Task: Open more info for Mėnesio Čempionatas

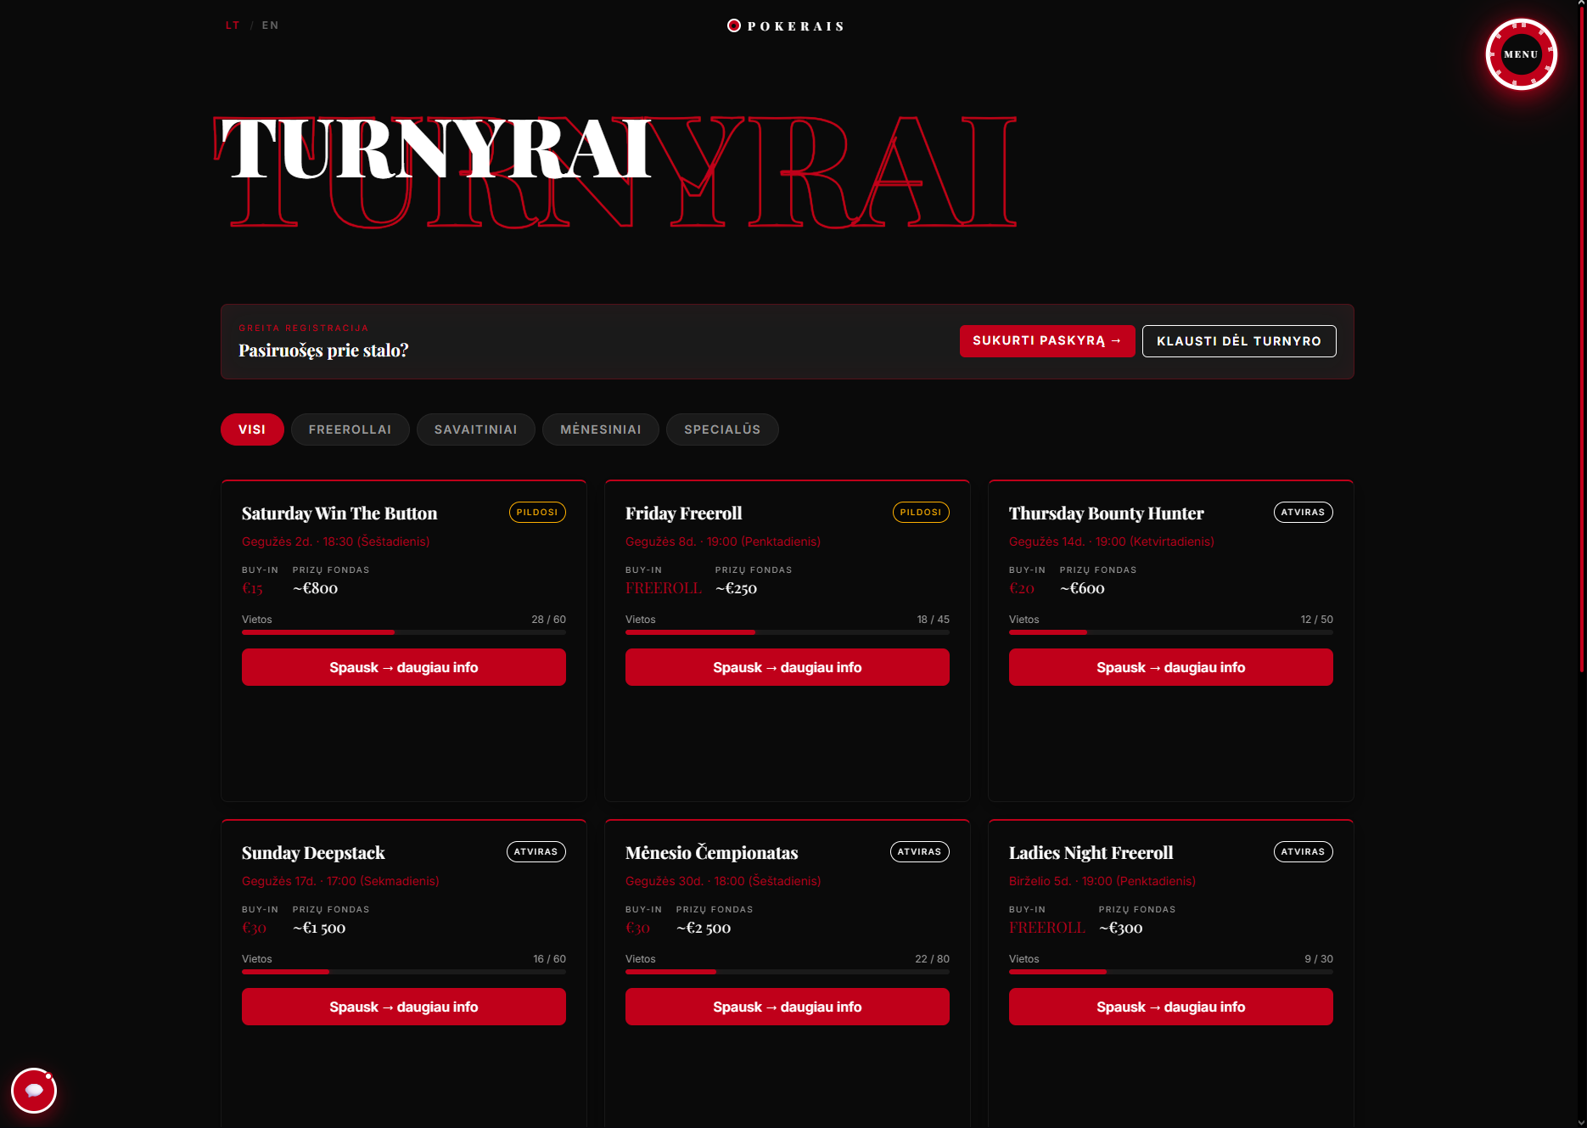Action: pos(788,1007)
